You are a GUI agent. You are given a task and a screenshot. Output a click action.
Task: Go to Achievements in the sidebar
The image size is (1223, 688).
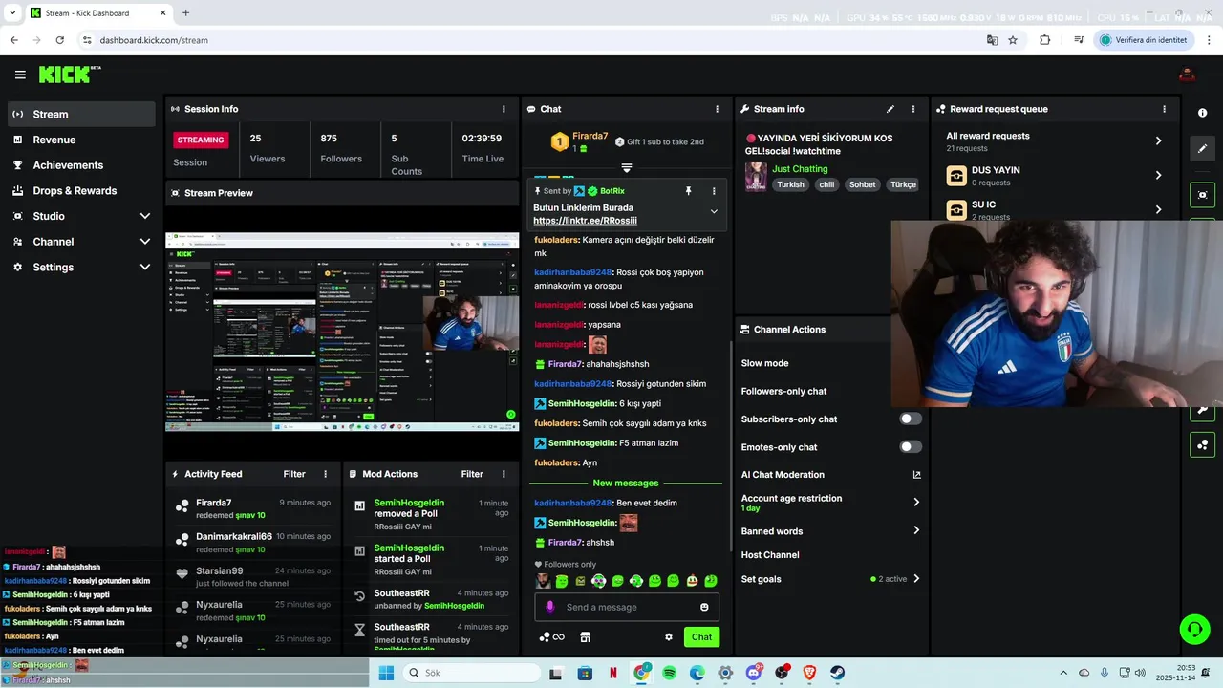81,165
